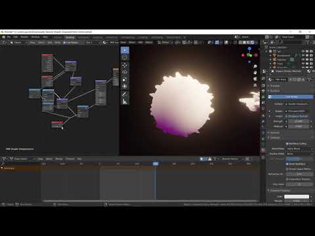Toggle perspective/orthographic grid icon in viewport
This screenshot has width=315, height=236.
[x=255, y=85]
